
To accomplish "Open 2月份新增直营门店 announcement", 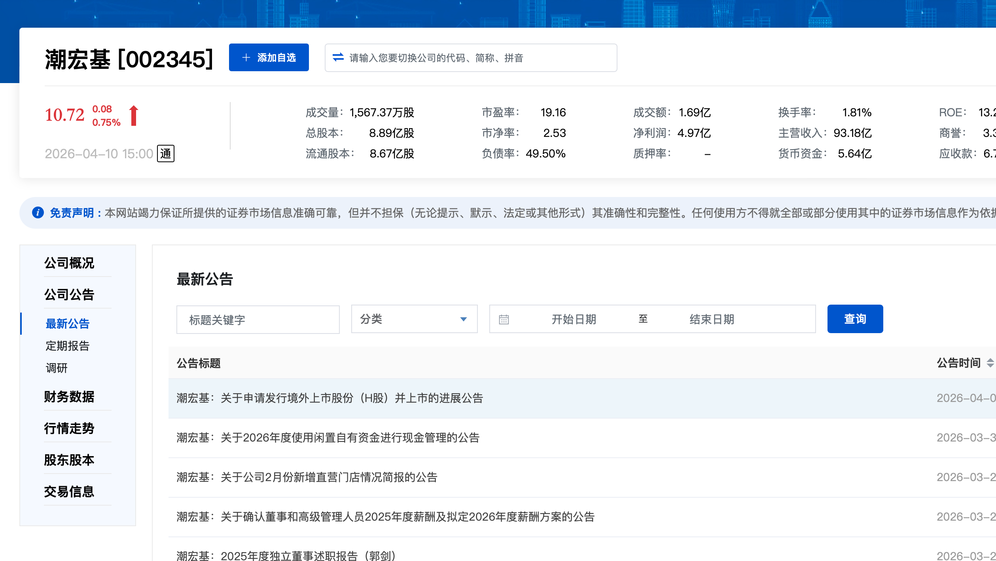I will tap(307, 477).
